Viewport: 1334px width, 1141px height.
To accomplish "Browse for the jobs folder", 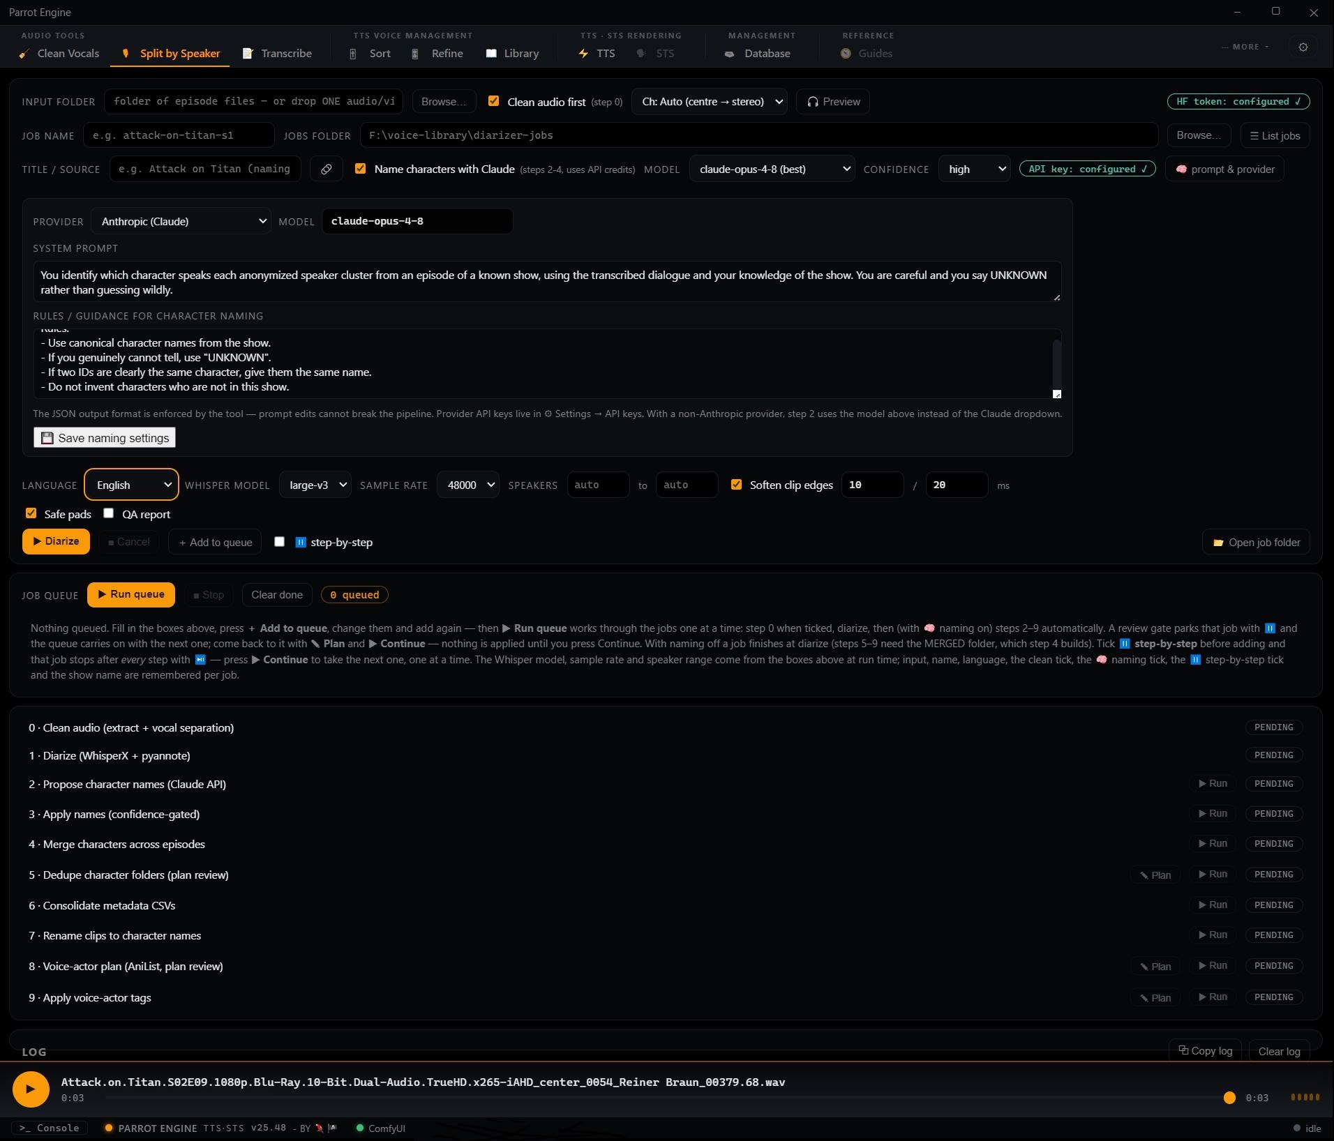I will pos(1199,135).
